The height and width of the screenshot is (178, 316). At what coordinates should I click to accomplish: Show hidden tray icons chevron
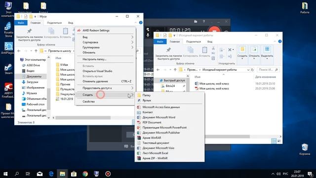pos(273,174)
